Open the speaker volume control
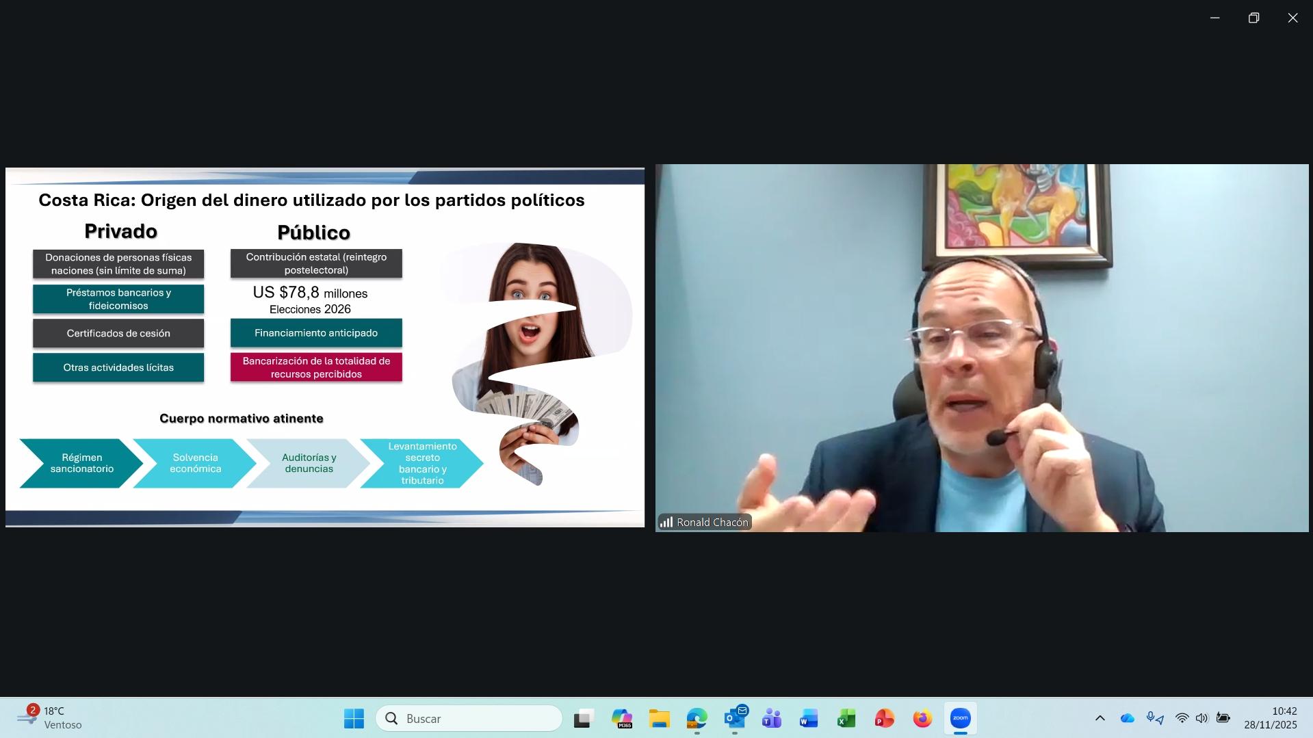 click(1201, 718)
